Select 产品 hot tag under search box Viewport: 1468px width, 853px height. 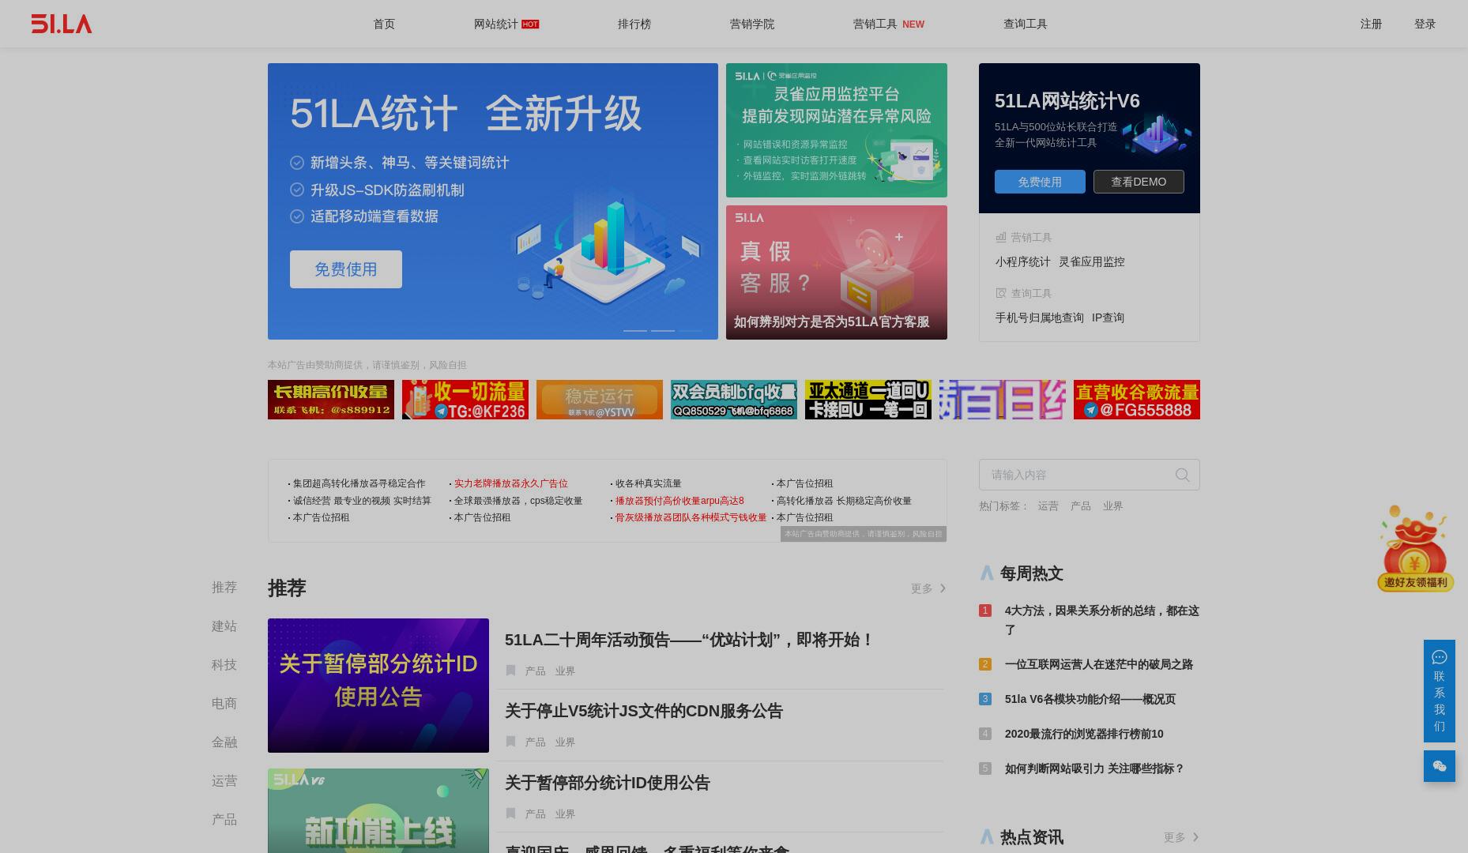pos(1080,506)
